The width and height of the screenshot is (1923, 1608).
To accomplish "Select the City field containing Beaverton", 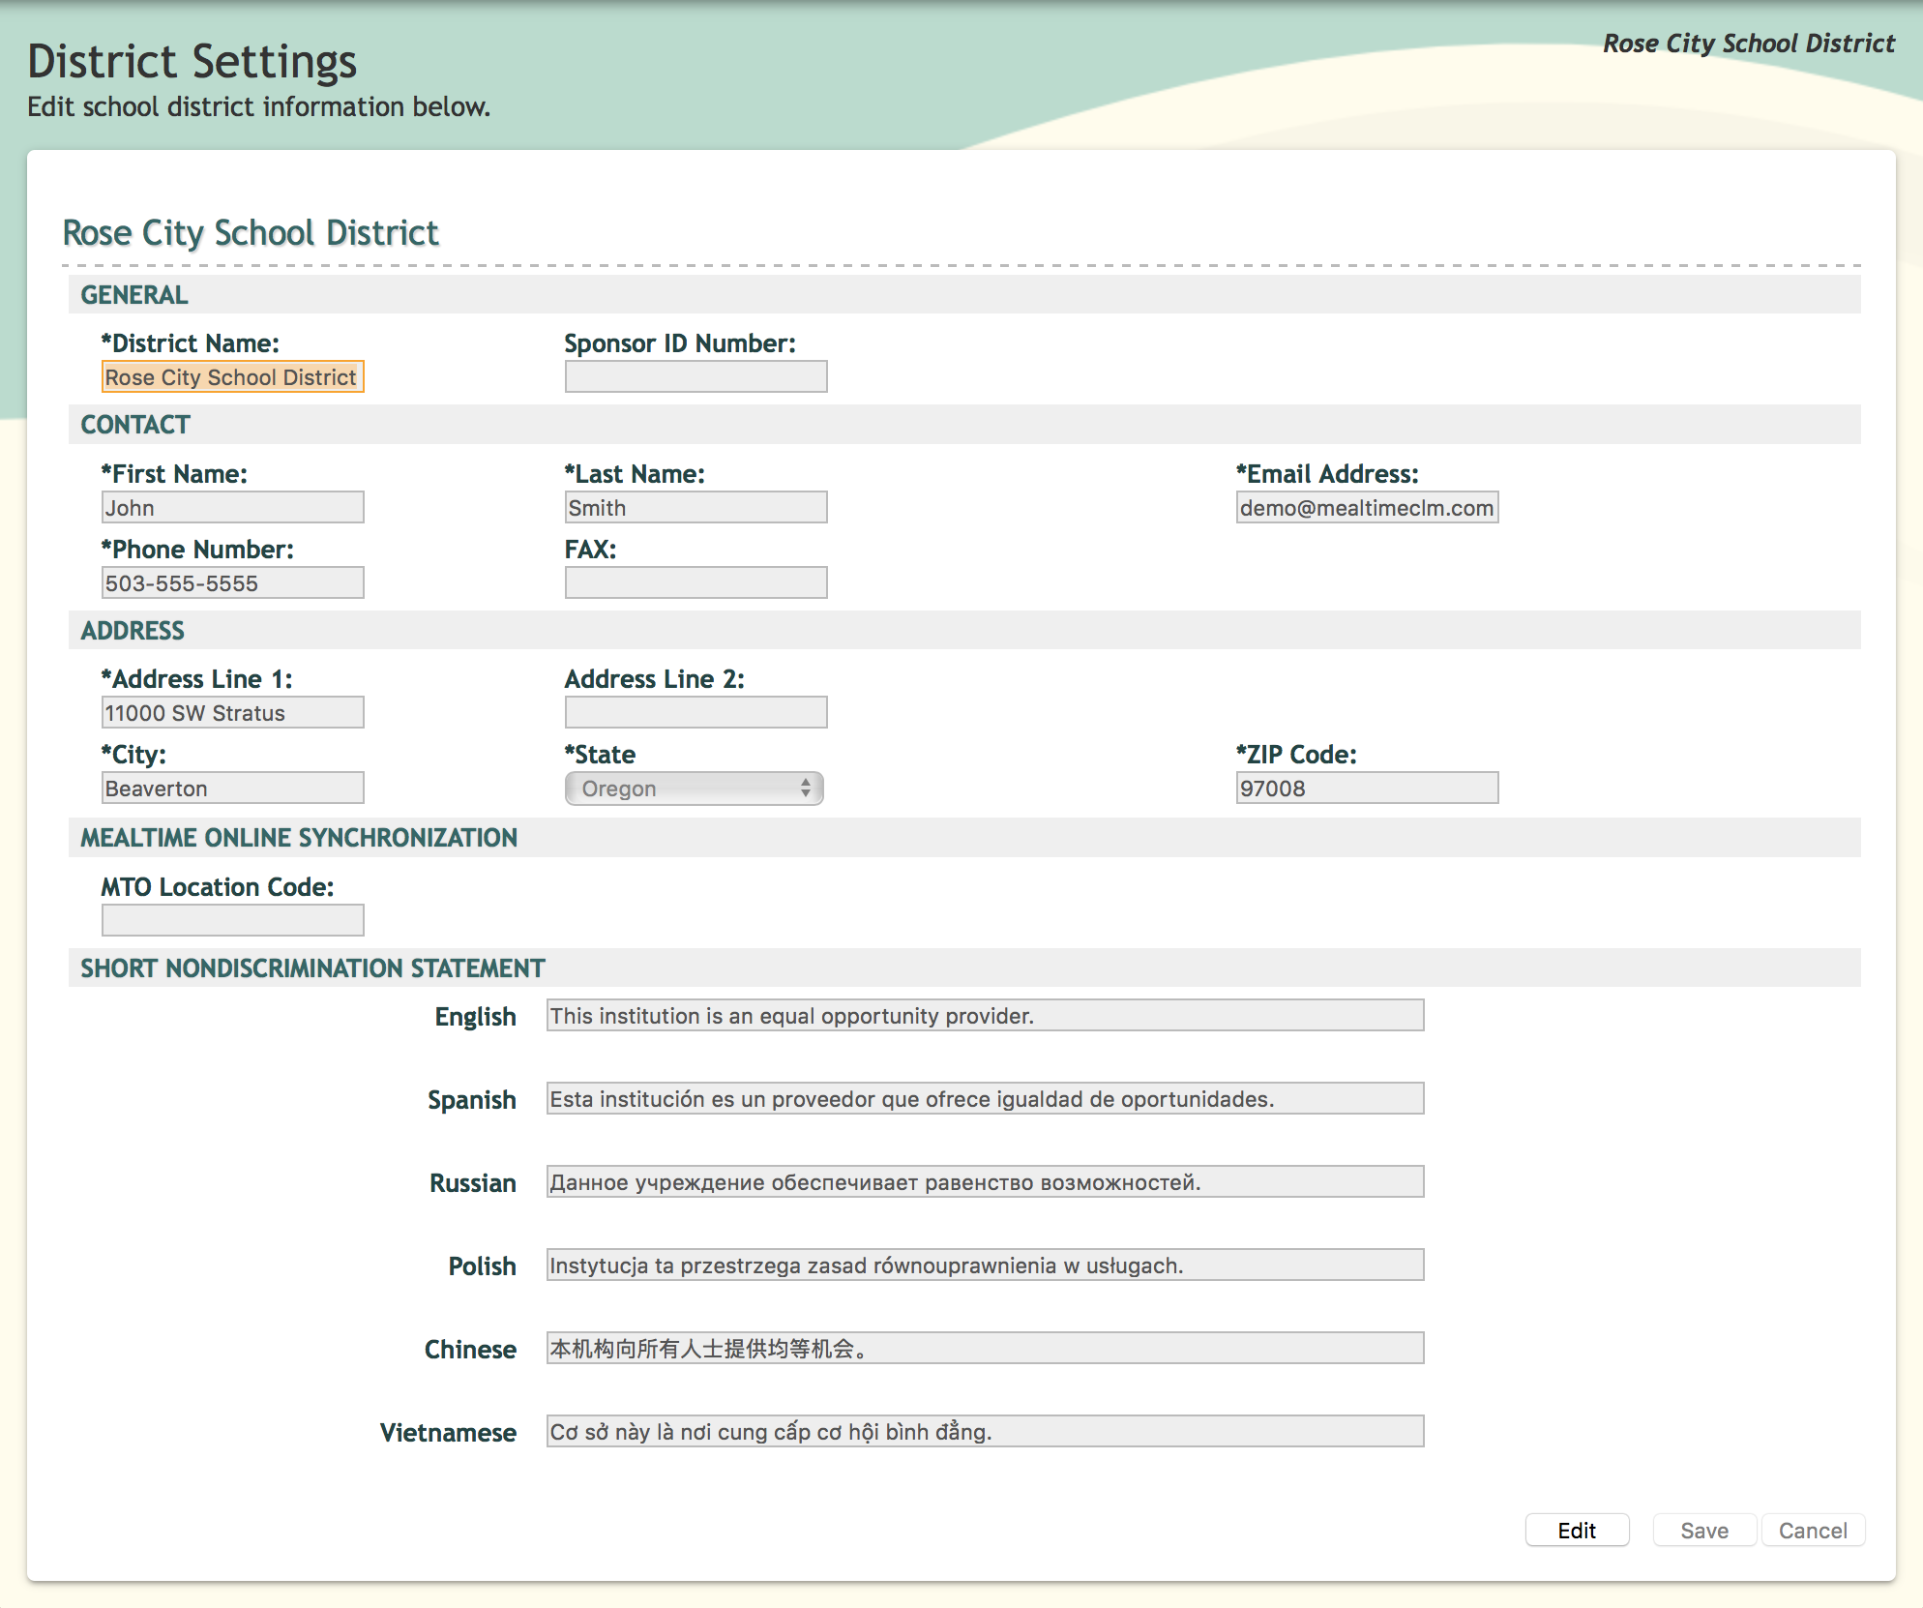I will 232,788.
